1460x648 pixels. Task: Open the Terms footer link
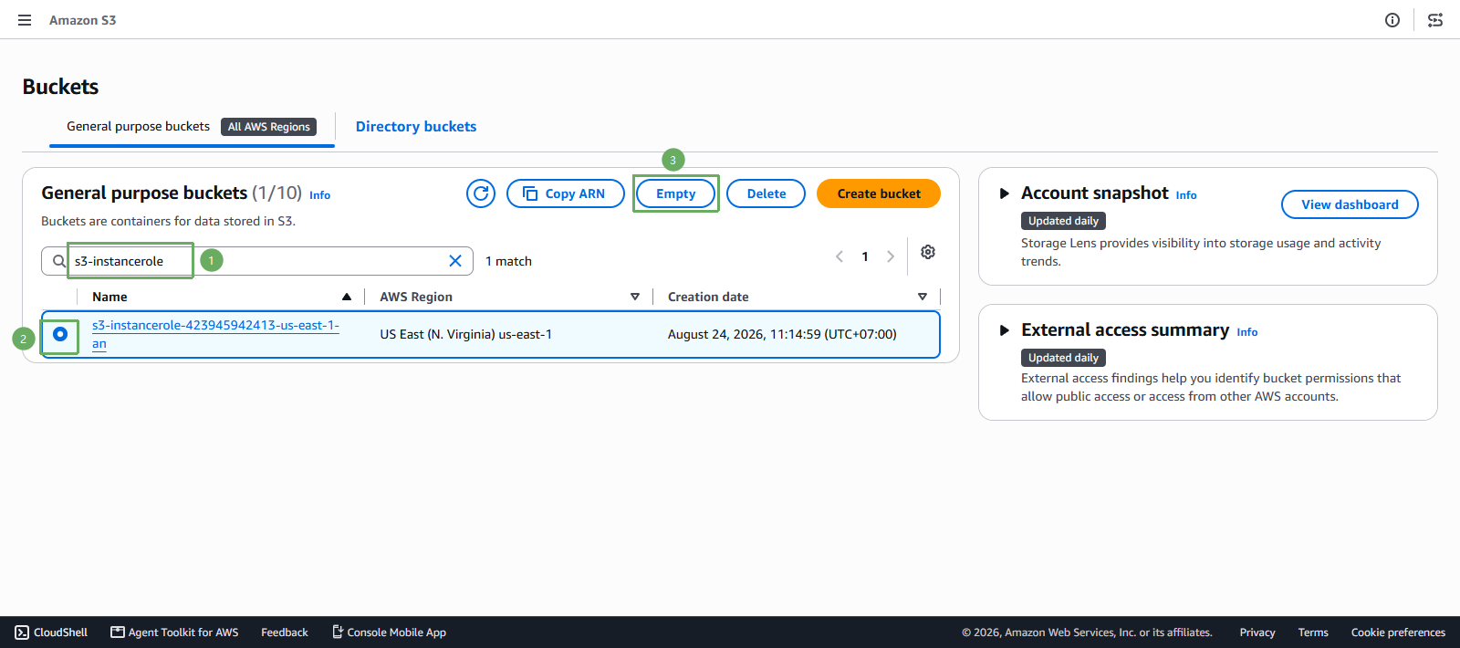(x=1313, y=632)
